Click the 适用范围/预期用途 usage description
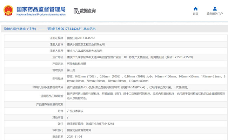 [146, 96]
